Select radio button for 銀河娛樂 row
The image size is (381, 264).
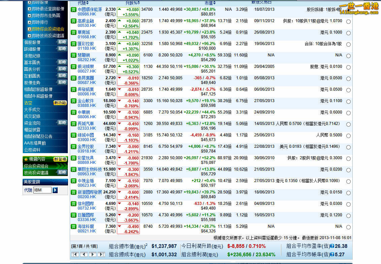point(348,67)
